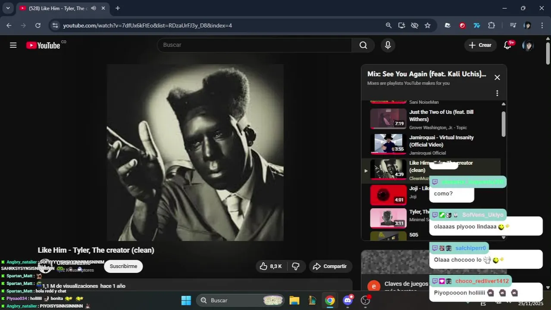The width and height of the screenshot is (551, 310).
Task: Launch League of Legends from the taskbar
Action: (312, 301)
